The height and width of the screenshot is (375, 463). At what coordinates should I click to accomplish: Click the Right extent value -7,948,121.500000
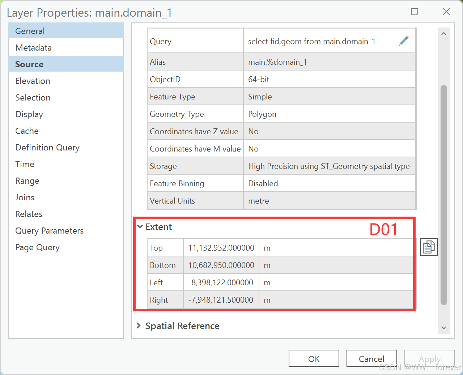[x=221, y=300]
